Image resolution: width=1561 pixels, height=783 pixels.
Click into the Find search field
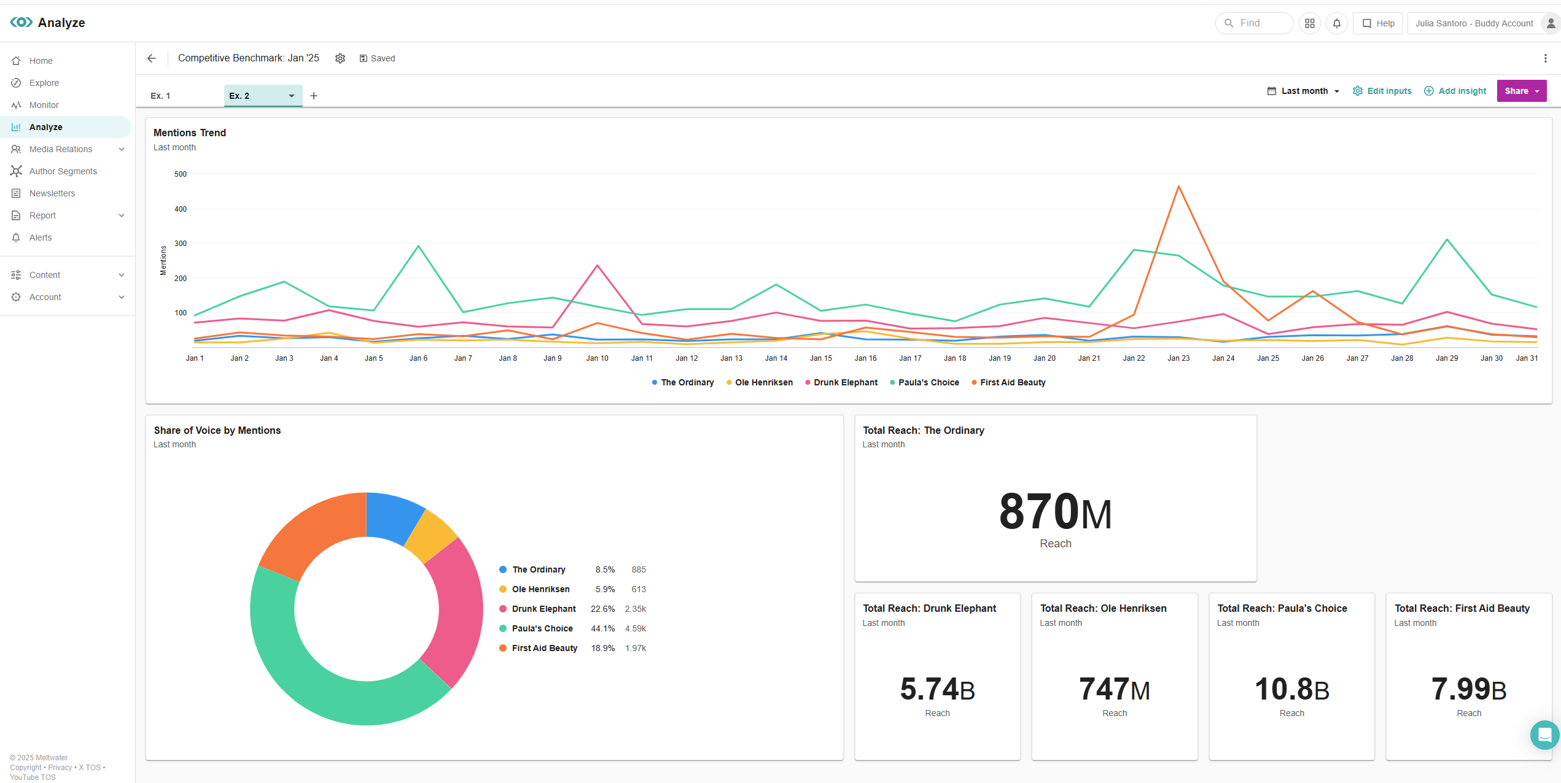pyautogui.click(x=1255, y=23)
